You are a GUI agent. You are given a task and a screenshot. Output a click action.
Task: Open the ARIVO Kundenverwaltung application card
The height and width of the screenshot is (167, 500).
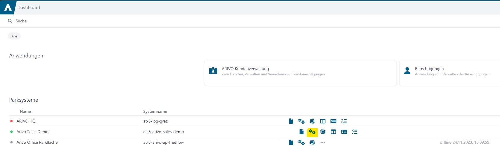point(300,73)
